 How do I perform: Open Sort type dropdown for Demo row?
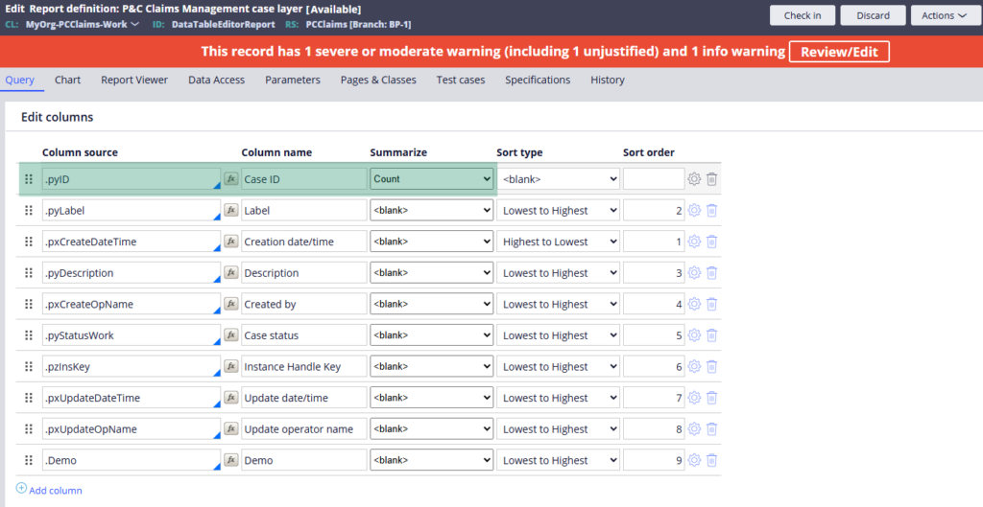(558, 460)
